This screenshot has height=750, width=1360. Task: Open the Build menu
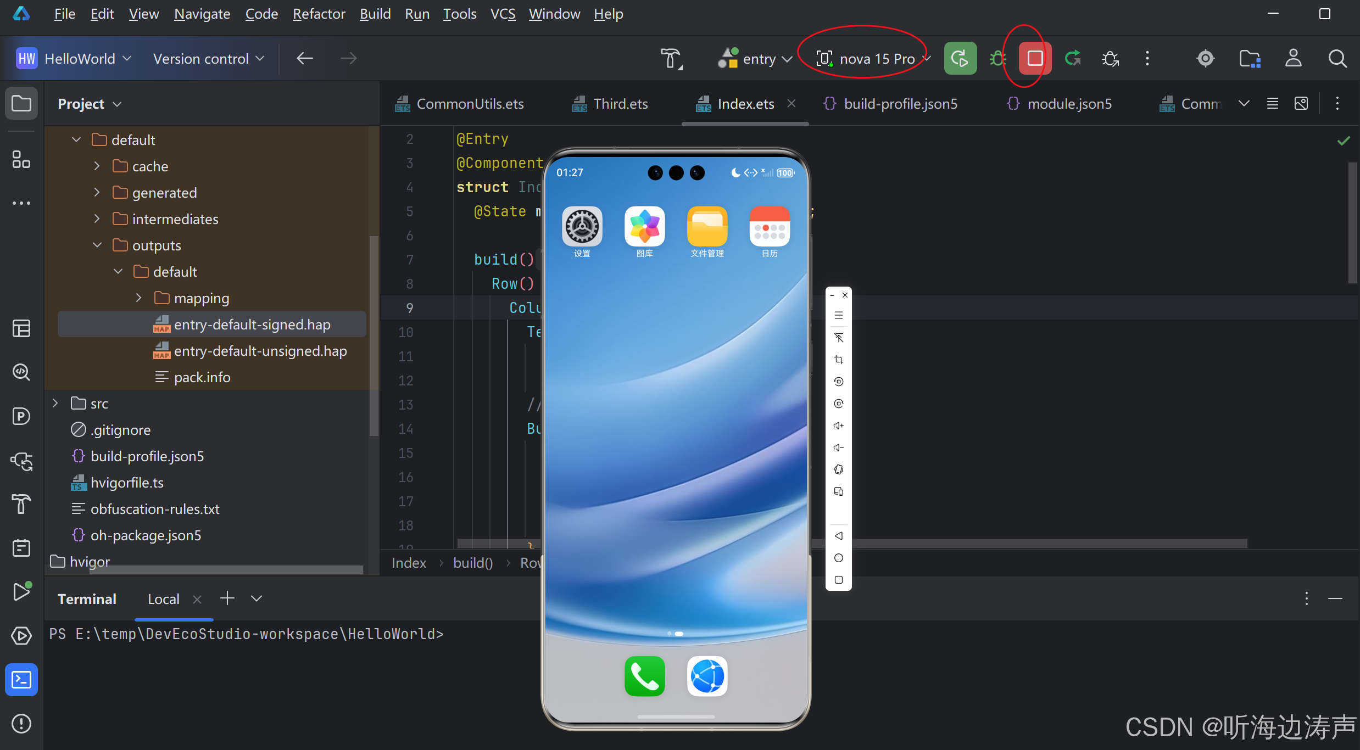375,14
